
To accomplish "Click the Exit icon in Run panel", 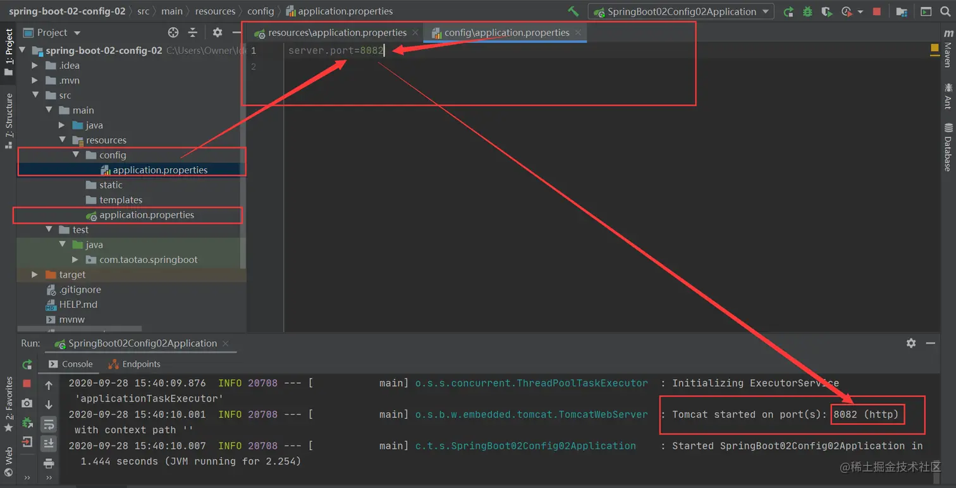I will pyautogui.click(x=27, y=442).
